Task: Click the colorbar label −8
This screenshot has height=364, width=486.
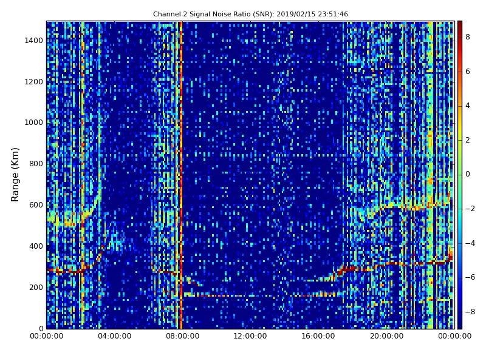Action: (470, 312)
